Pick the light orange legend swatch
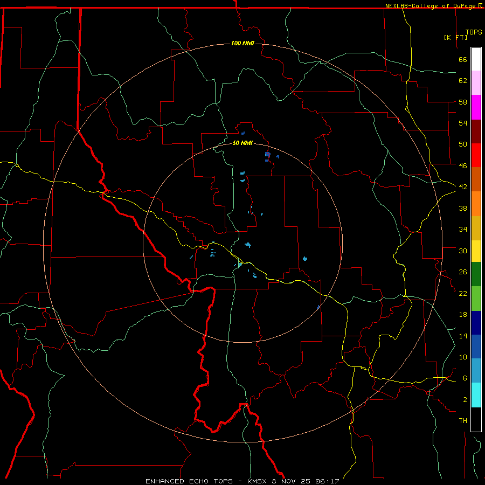485x485 pixels. coord(476,204)
